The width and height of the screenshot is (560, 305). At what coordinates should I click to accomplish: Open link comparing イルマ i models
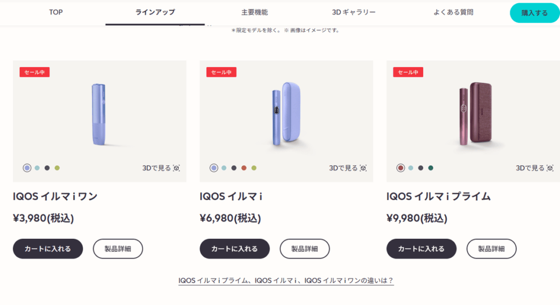(x=286, y=280)
